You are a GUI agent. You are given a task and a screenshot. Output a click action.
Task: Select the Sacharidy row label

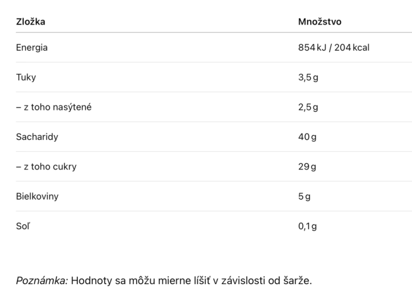click(37, 137)
